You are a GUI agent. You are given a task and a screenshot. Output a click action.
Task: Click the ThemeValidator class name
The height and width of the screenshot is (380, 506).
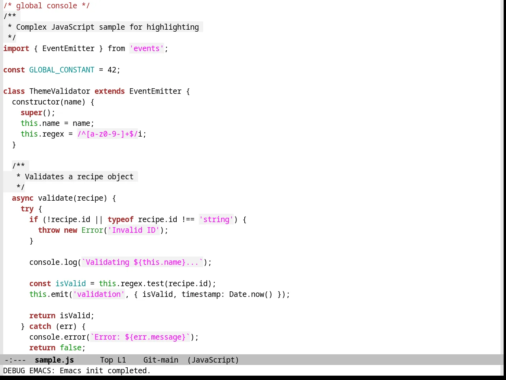click(x=60, y=91)
